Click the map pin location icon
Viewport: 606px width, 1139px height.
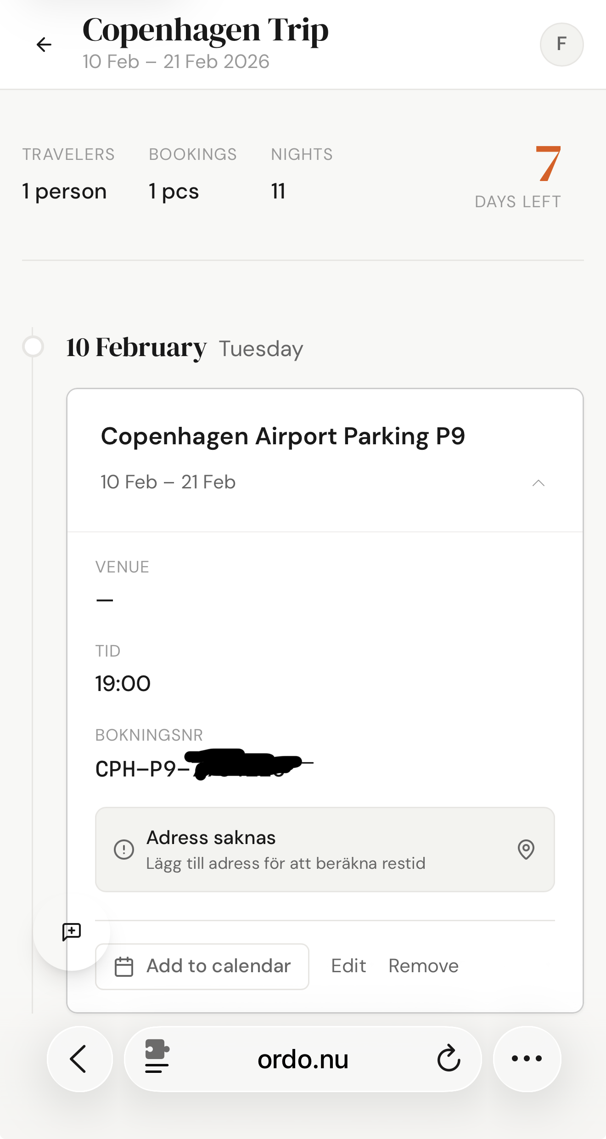tap(526, 850)
